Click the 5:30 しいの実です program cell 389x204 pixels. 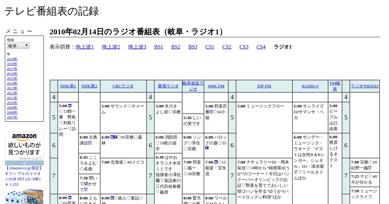[x=193, y=124]
